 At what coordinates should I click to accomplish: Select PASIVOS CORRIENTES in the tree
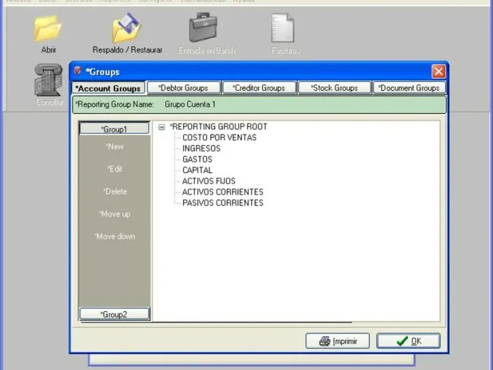point(223,203)
